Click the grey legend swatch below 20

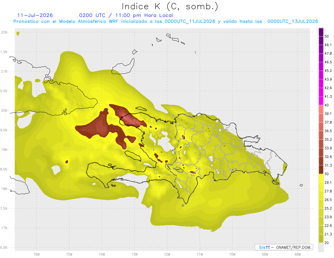click(x=321, y=247)
